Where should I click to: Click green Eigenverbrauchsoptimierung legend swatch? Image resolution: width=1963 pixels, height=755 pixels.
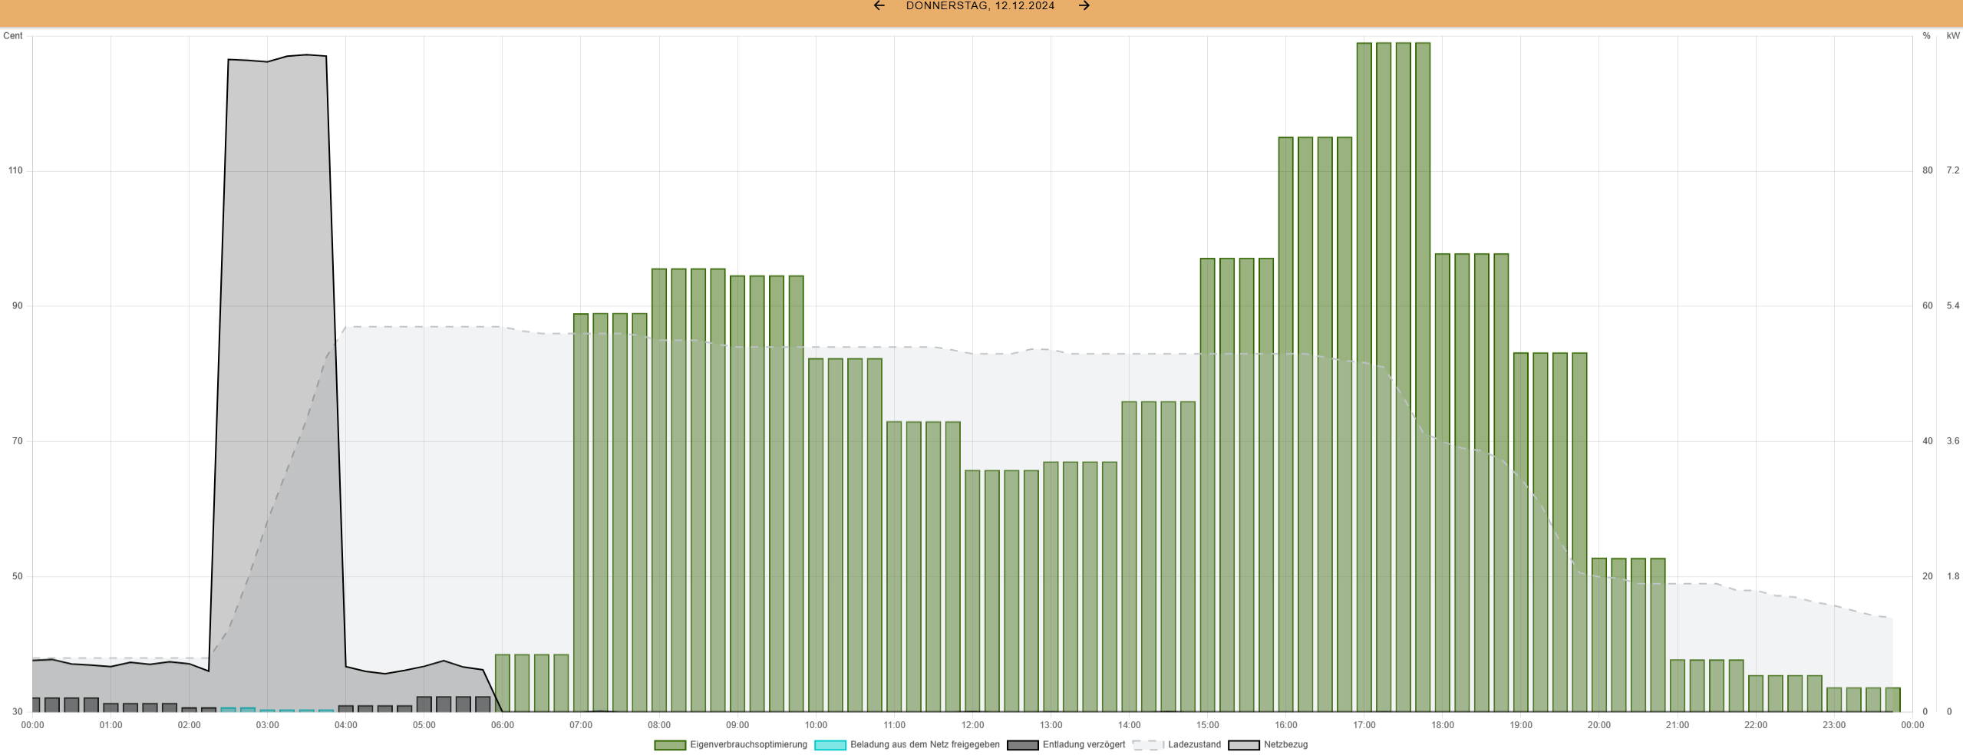669,745
